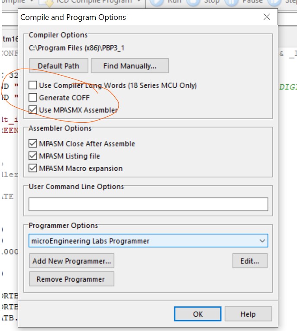The width and height of the screenshot is (297, 331).
Task: Open Help for compile options
Action: pos(248,314)
